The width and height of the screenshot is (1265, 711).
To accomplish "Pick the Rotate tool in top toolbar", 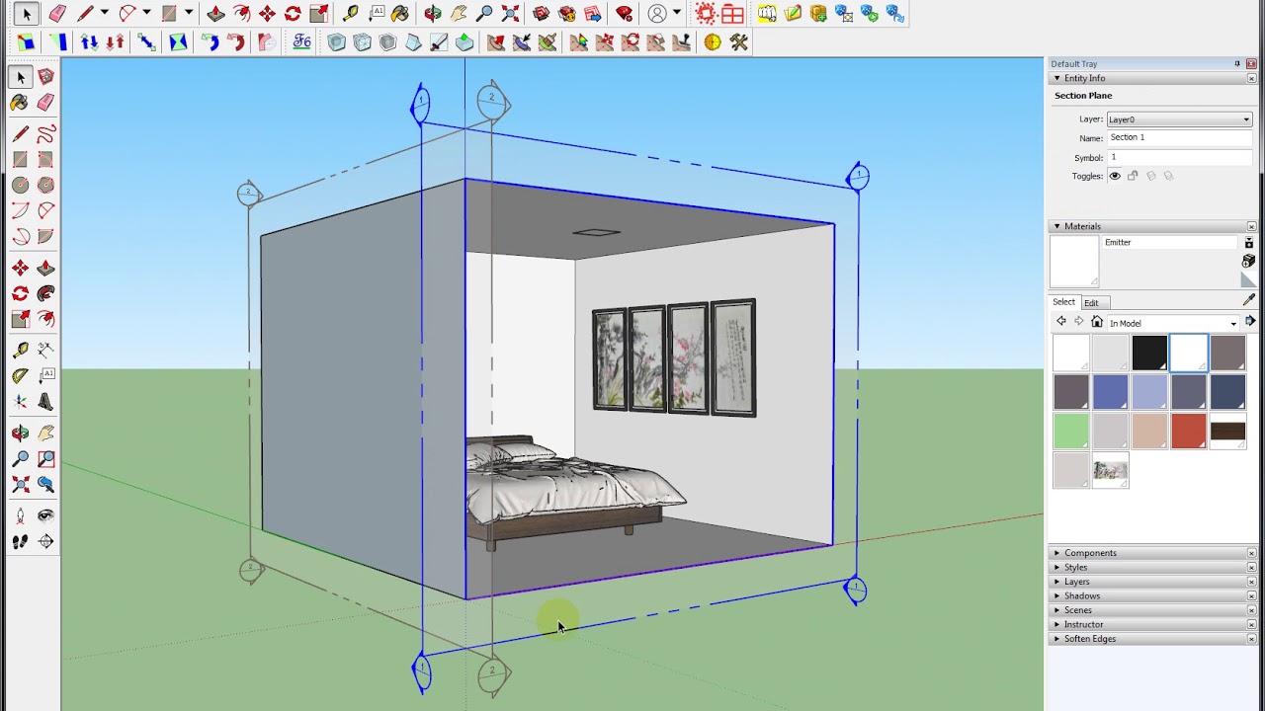I will point(293,14).
